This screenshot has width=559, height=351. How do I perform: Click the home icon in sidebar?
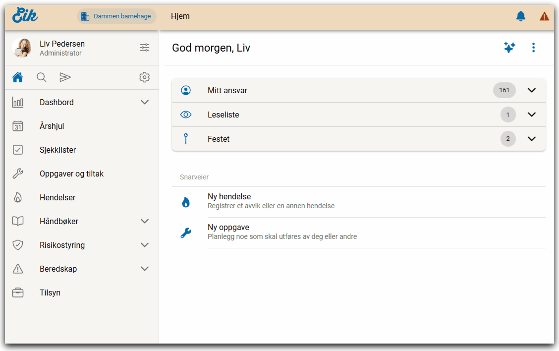(x=18, y=77)
